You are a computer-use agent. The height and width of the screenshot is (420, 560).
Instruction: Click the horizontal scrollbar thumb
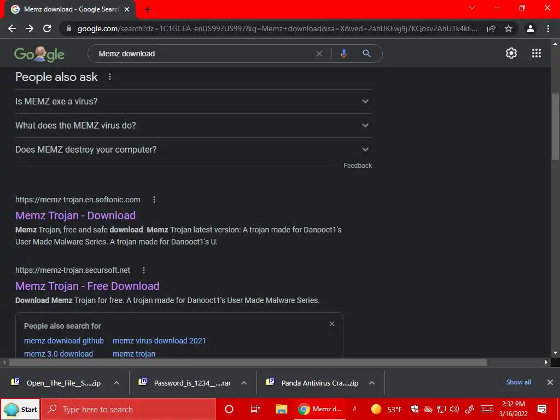point(248,362)
